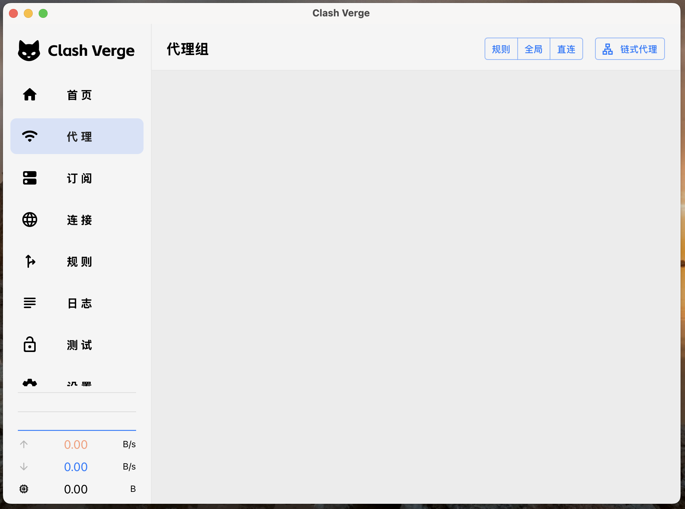Click the partially visible settings gear icon
The image size is (685, 509).
pos(30,382)
